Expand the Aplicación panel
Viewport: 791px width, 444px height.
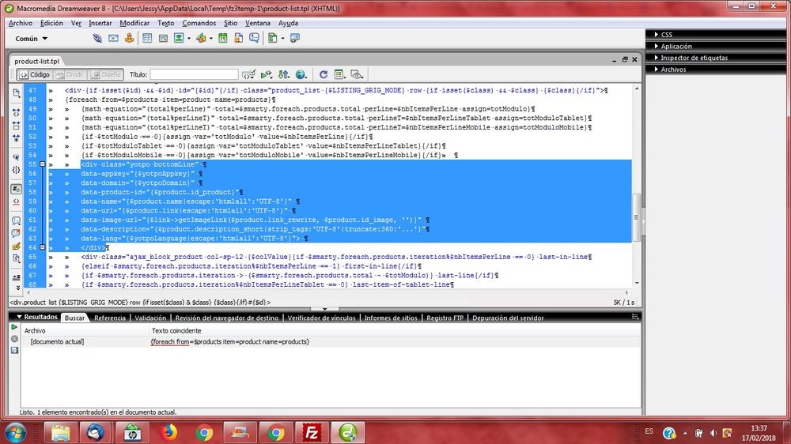pos(716,47)
